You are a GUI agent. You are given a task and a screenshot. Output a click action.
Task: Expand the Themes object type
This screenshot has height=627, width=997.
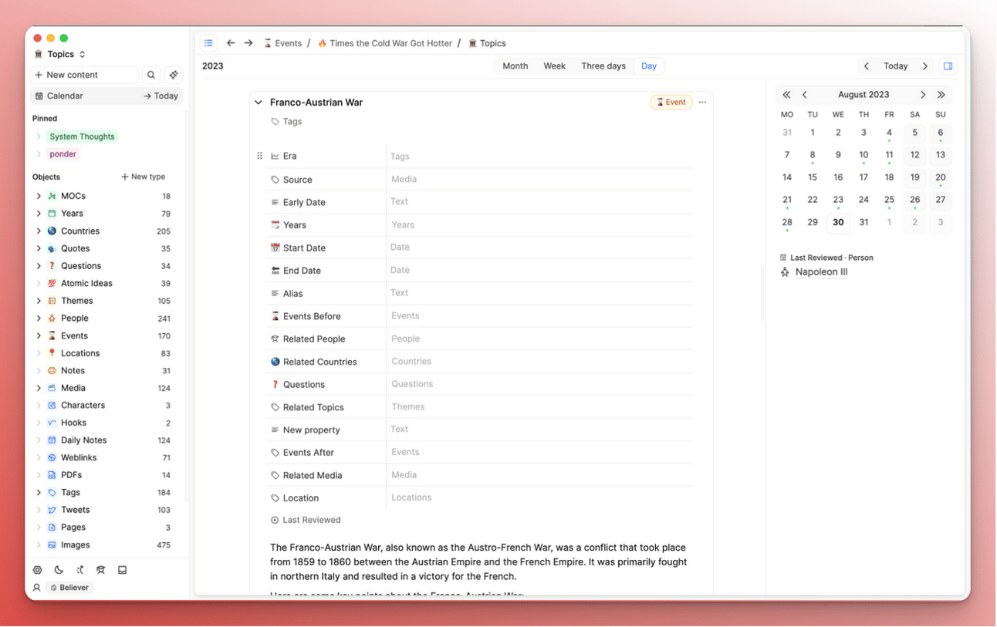coord(39,301)
